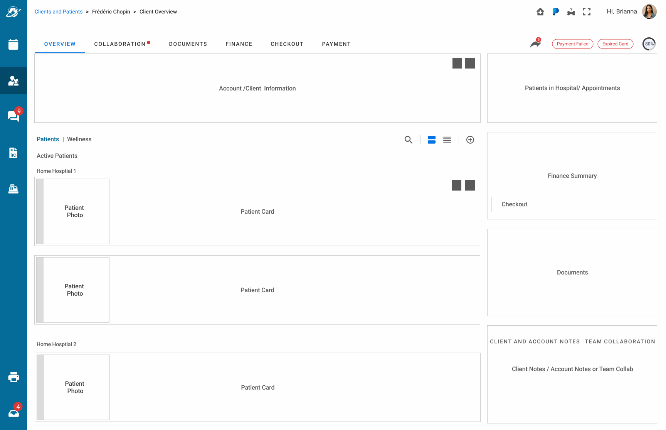Open the cash register sidebar icon
This screenshot has height=430, width=666.
[13, 189]
